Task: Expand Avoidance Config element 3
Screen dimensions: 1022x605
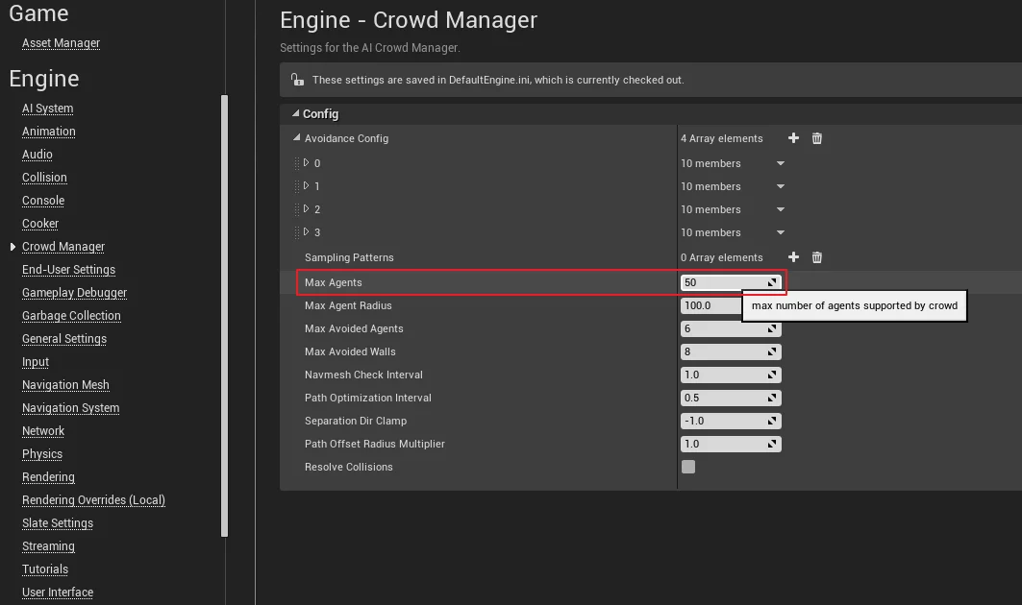Action: pos(307,231)
